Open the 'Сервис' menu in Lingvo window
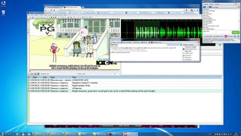 pyautogui.click(x=211, y=4)
